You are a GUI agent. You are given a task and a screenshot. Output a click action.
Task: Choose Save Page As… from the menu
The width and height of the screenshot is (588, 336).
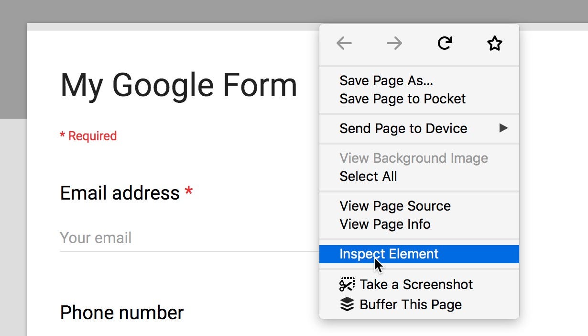click(x=386, y=80)
